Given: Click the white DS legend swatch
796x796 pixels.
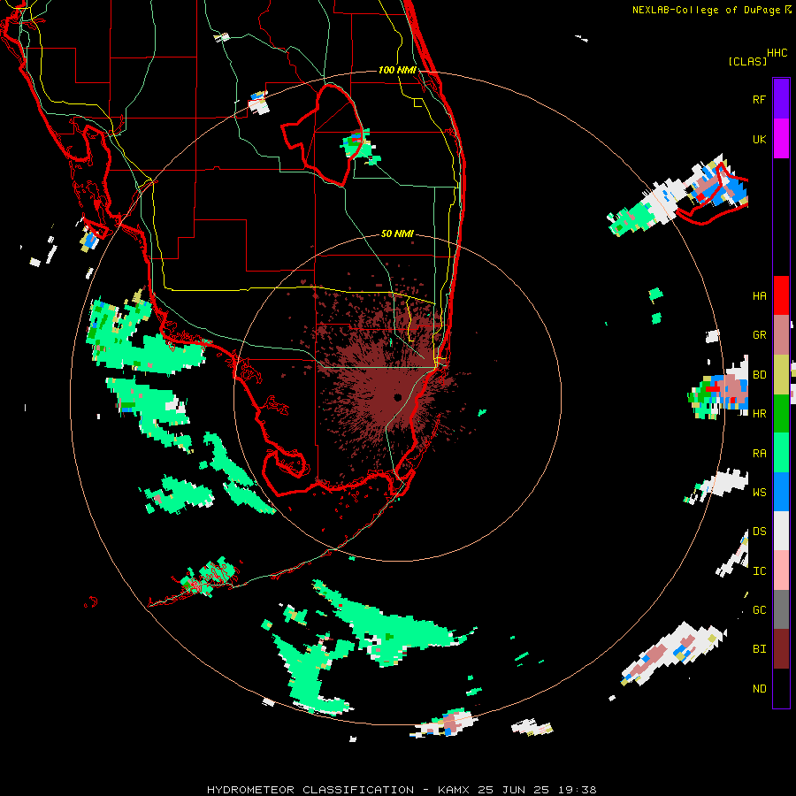Looking at the screenshot, I should pos(781,531).
